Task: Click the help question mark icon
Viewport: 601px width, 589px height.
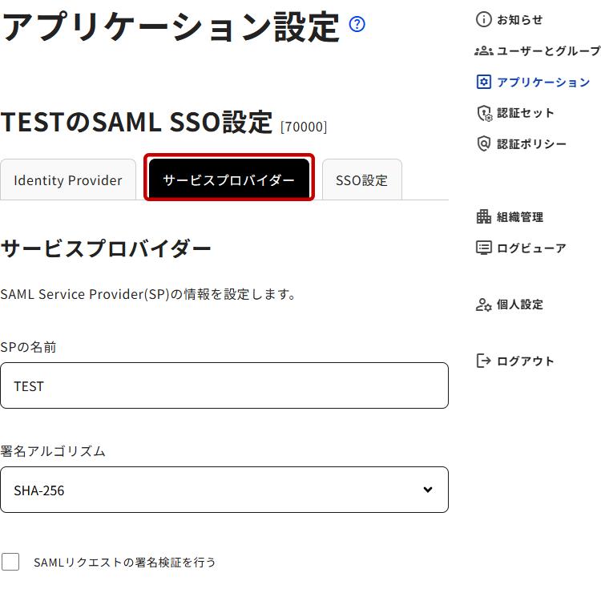Action: (357, 24)
